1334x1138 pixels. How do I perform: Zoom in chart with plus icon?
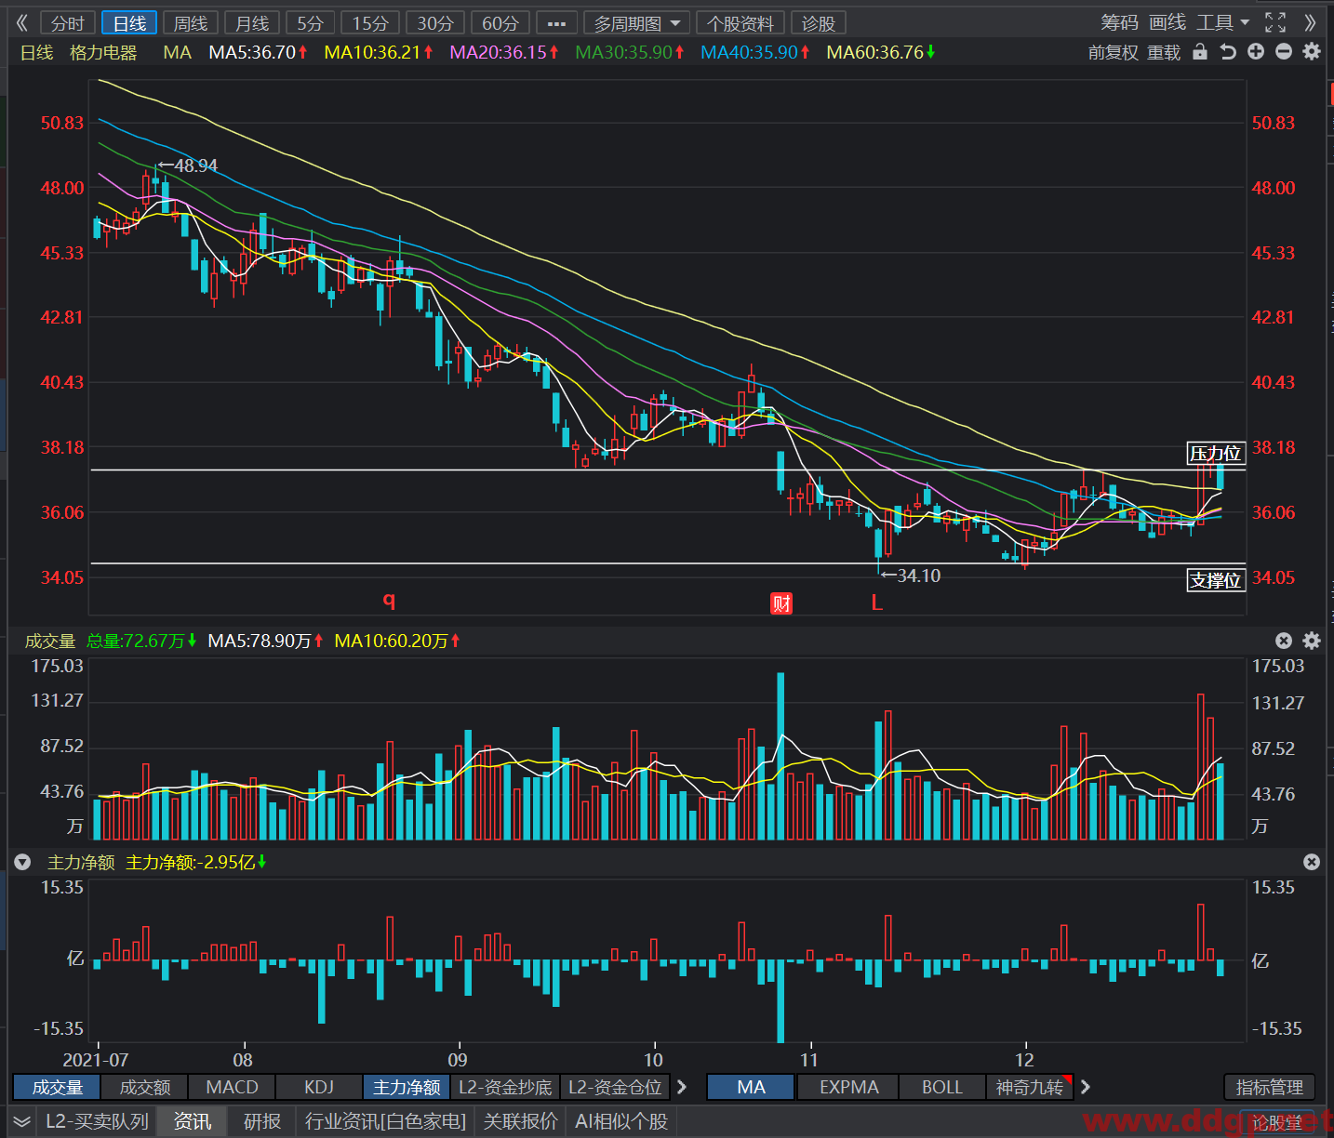1256,52
